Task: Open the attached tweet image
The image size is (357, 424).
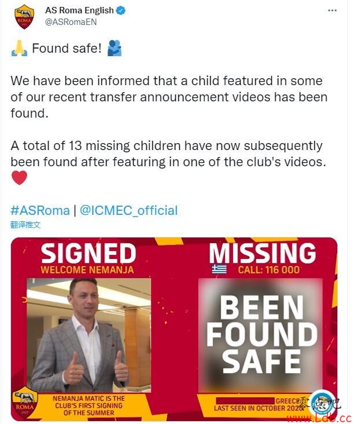Action: pos(174,329)
